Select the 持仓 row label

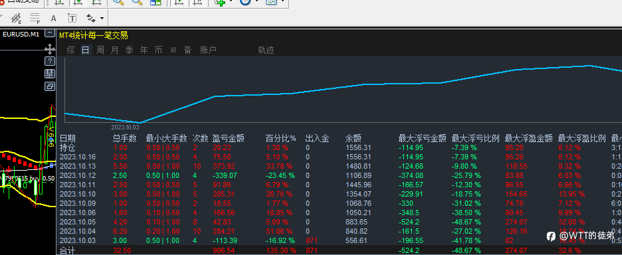pos(67,147)
